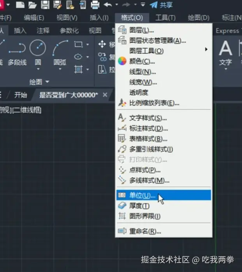Click the Copy tool icon in modify panel

click(x=102, y=57)
